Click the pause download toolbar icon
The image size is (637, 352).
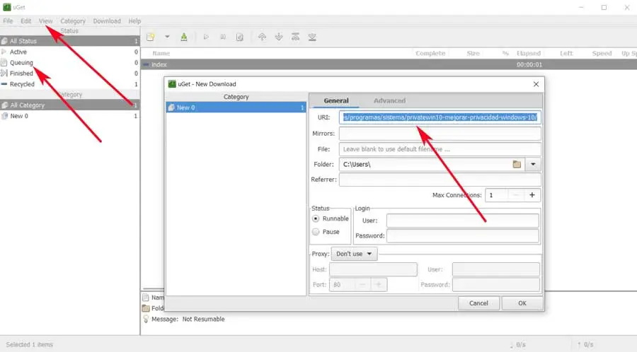click(223, 37)
